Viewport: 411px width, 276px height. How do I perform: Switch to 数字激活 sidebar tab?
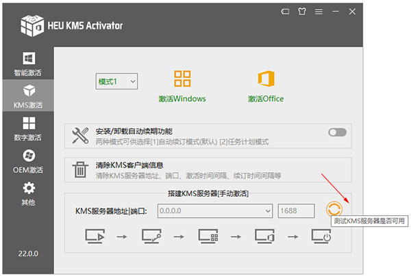coord(29,128)
